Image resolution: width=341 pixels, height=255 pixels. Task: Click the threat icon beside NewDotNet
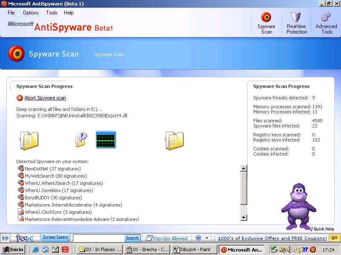click(20, 168)
